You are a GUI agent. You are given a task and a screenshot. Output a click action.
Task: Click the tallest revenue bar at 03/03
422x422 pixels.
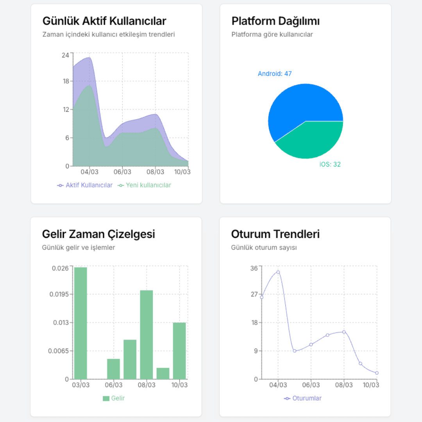coord(81,323)
